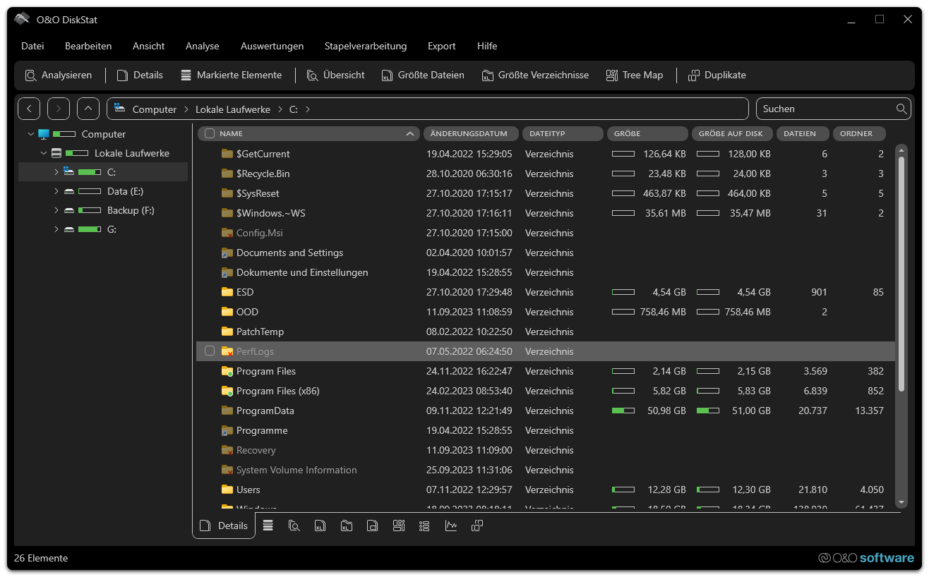Screen dimensions: 929x577
Task: Show Größte Dateien report
Action: pyautogui.click(x=423, y=75)
